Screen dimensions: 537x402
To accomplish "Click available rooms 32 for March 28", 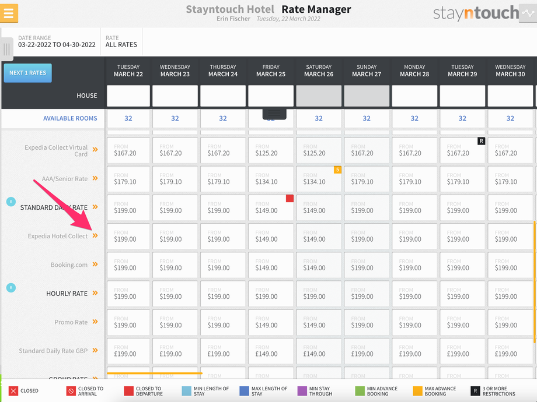I will (x=414, y=118).
